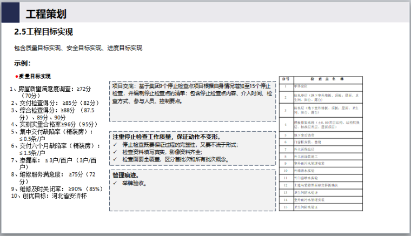Click the checkmark before 停止检查既要保证过程的完整性
The height and width of the screenshot is (236, 411).
tap(116, 145)
